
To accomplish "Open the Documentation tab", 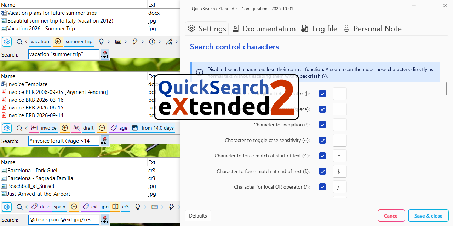I will 264,29.
